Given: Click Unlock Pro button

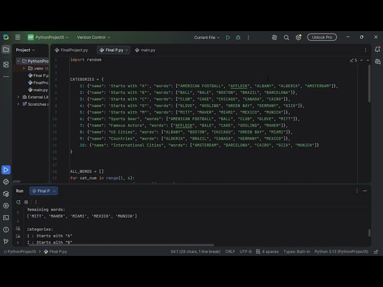Looking at the screenshot, I should coord(322,37).
